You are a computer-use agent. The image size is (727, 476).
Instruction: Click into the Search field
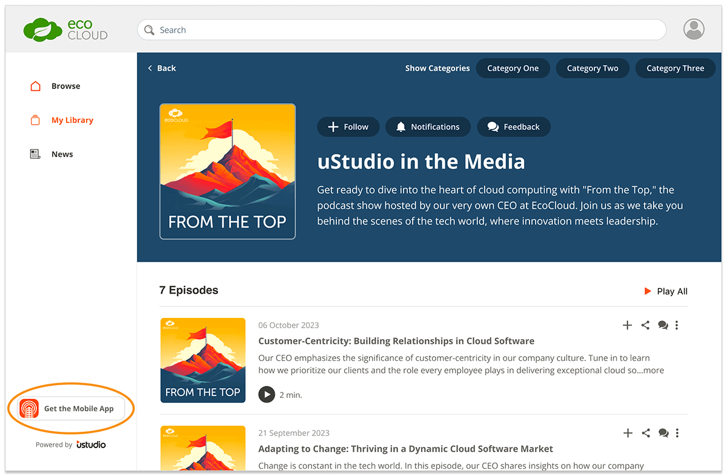[x=401, y=30]
